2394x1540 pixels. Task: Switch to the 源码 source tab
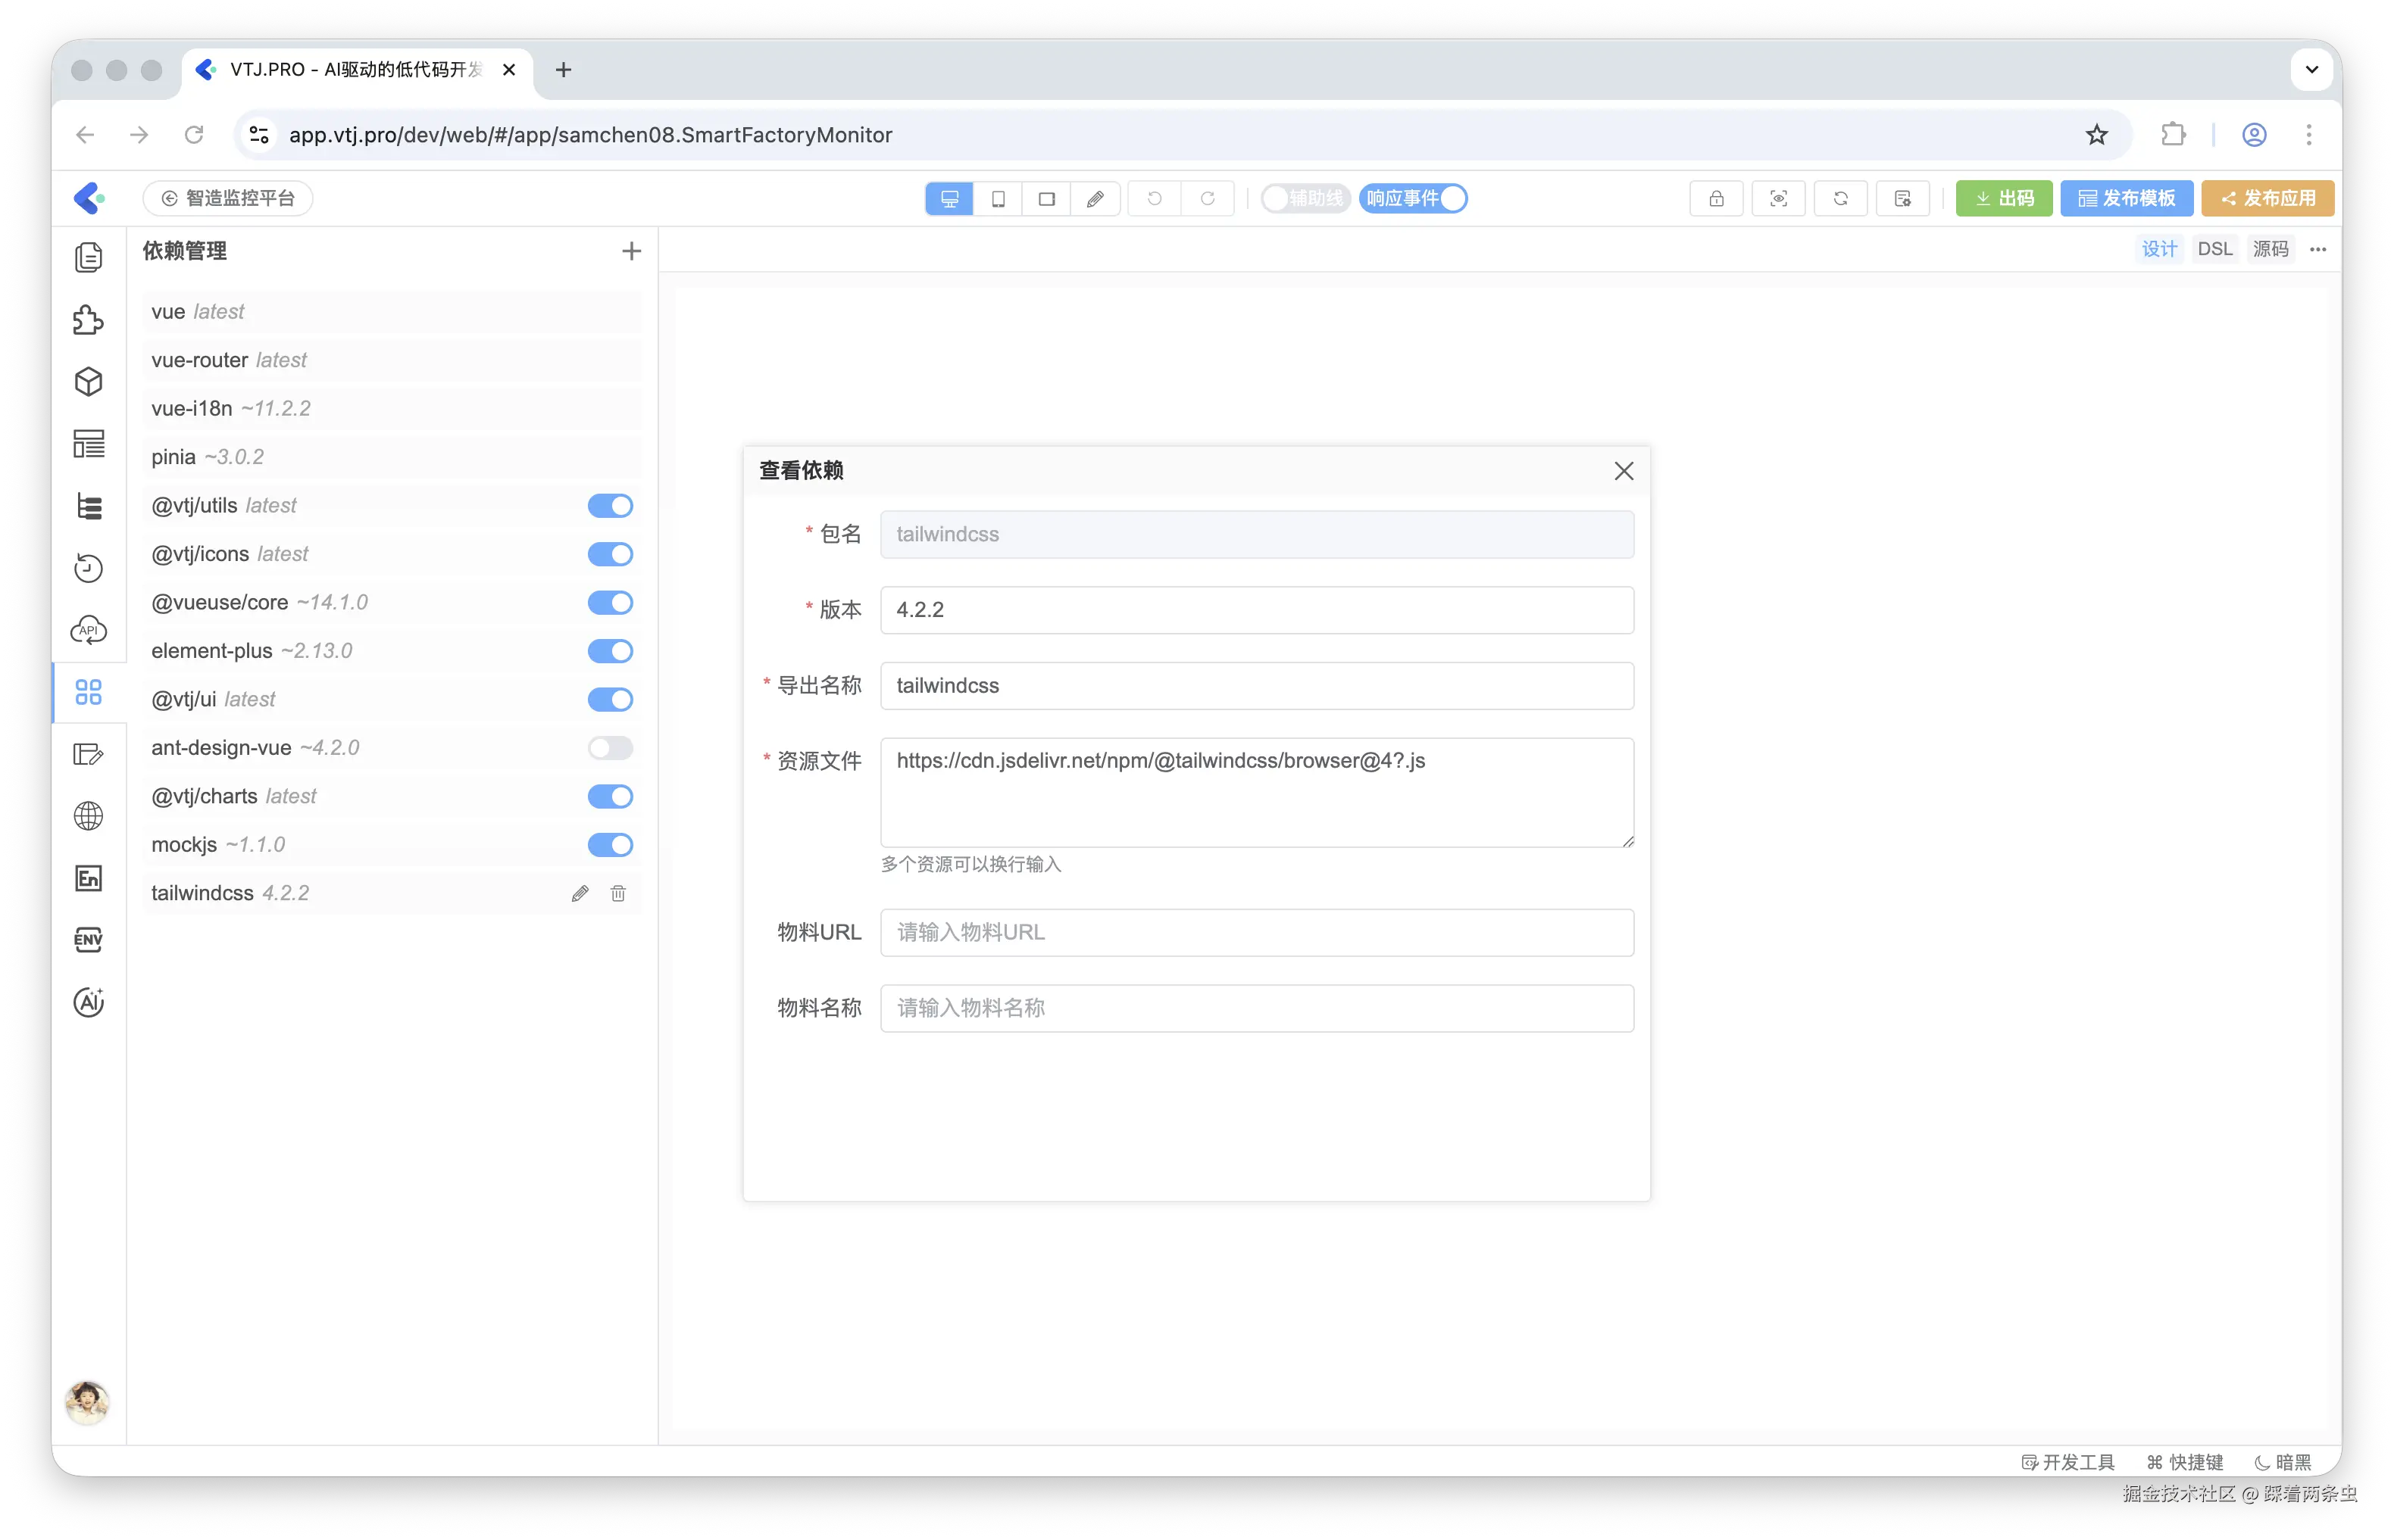coord(2270,249)
